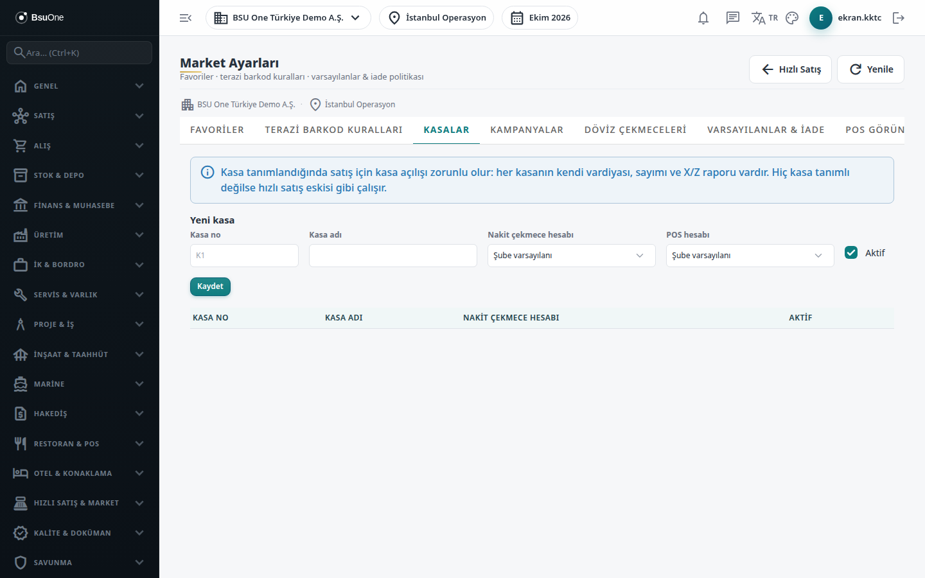Screen dimensions: 925x578
Task: Expand the Proje & İş section
Action: click(x=80, y=324)
